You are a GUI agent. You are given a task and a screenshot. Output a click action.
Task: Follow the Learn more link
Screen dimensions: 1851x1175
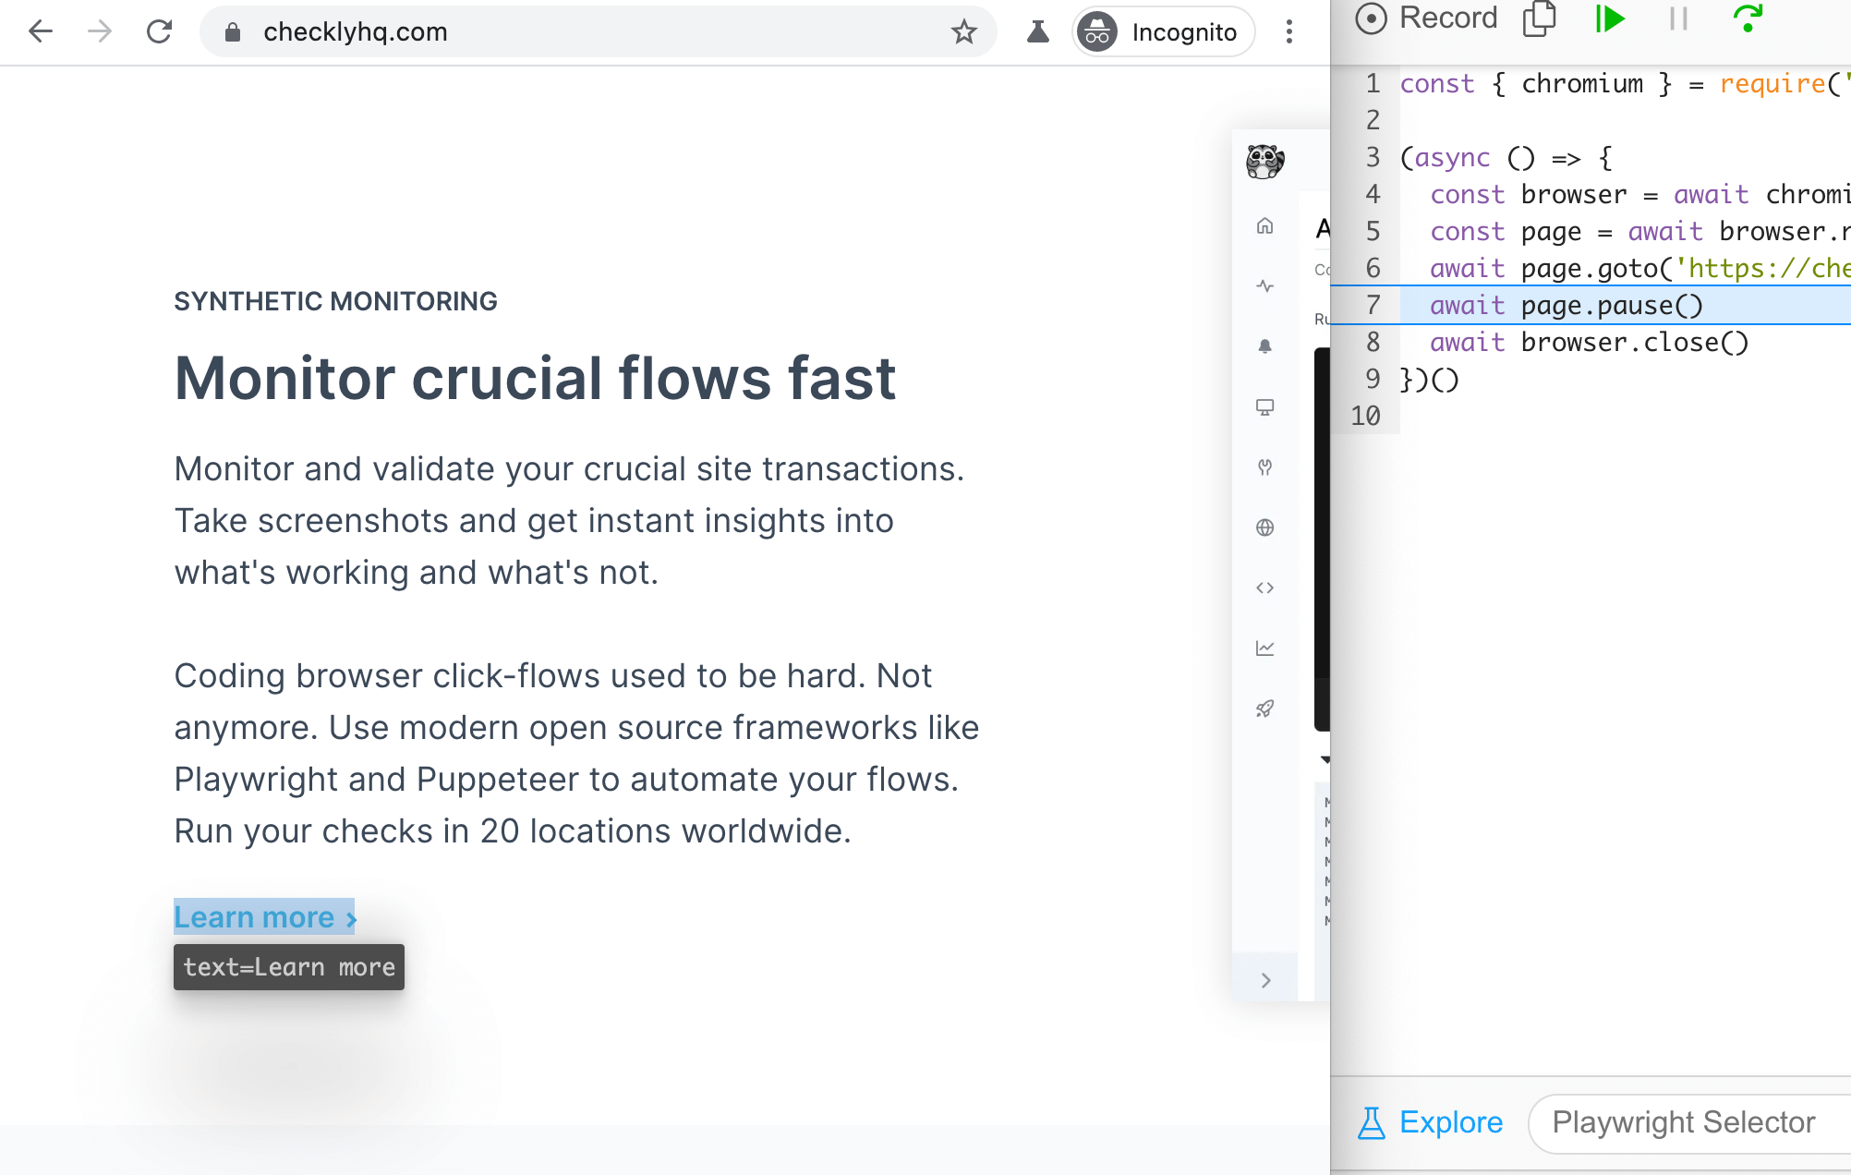coord(265,917)
